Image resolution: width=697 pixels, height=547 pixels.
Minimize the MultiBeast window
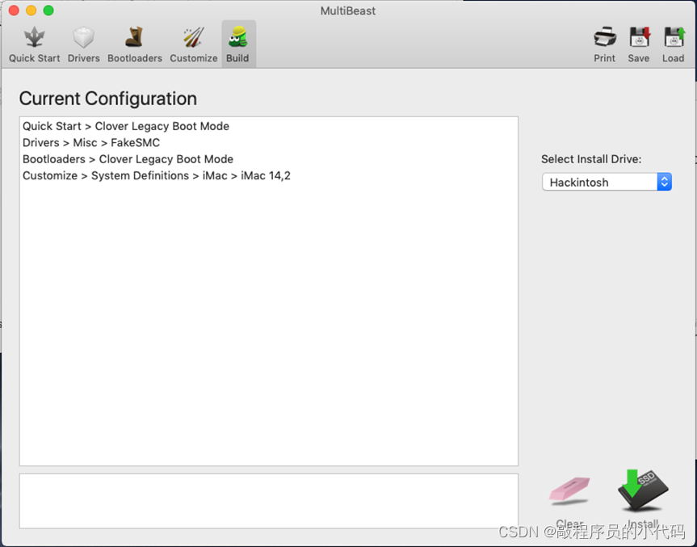(31, 11)
